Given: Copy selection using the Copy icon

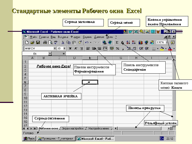Looking at the screenshot, I should point(69,42).
